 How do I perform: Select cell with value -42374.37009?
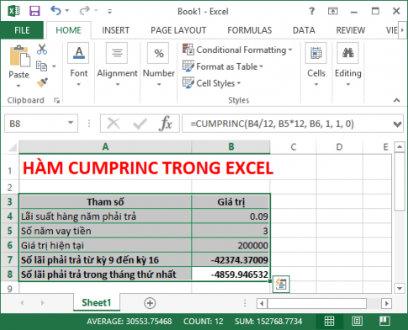click(230, 260)
